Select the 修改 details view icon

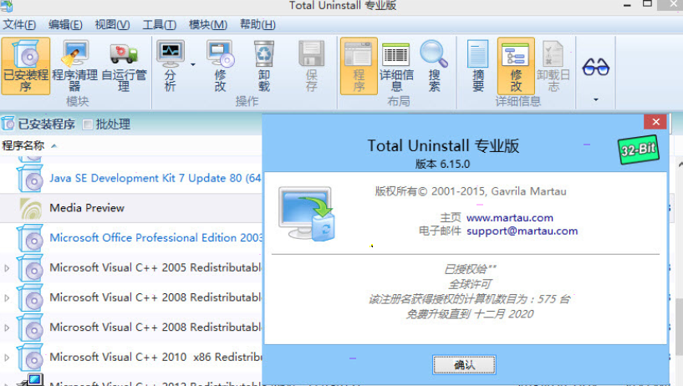pyautogui.click(x=516, y=66)
